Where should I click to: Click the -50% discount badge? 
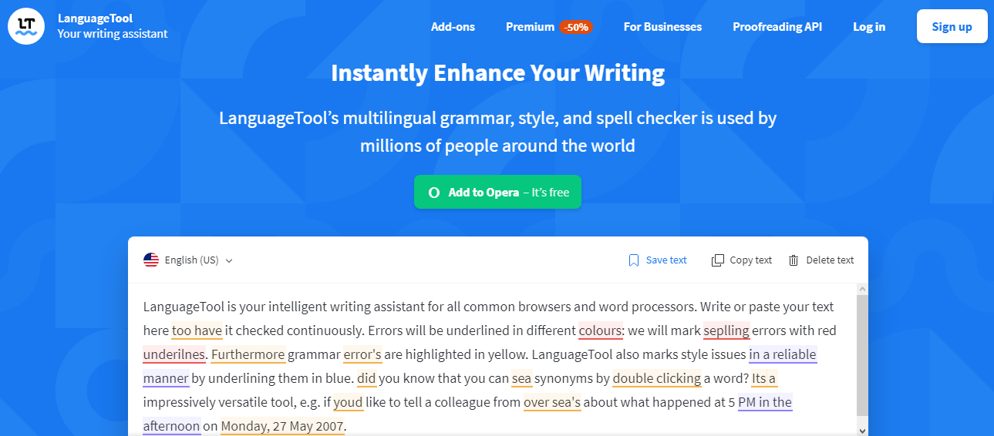tap(576, 27)
